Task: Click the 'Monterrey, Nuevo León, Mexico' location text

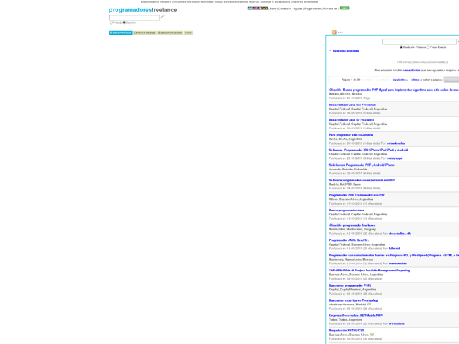Action: pos(350,259)
